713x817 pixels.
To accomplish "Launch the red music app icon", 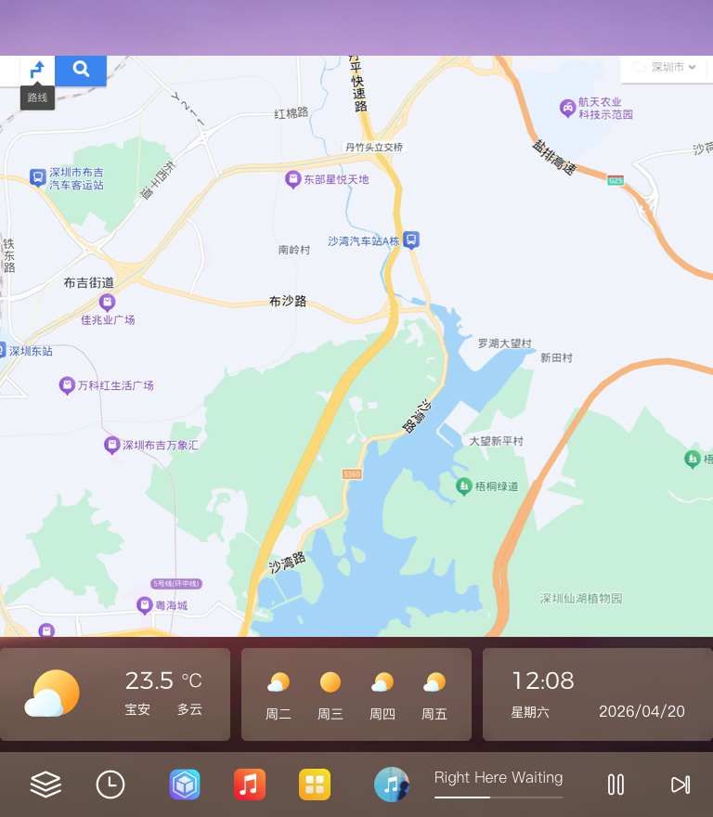I will pyautogui.click(x=250, y=785).
